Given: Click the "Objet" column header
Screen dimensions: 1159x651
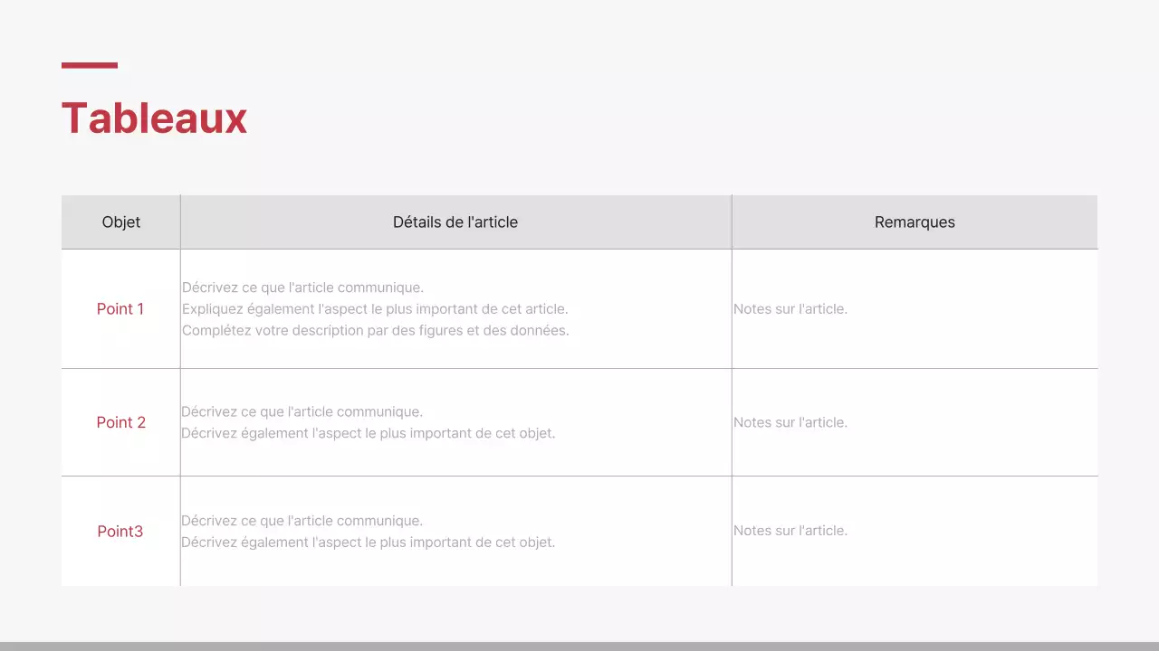Looking at the screenshot, I should (120, 222).
